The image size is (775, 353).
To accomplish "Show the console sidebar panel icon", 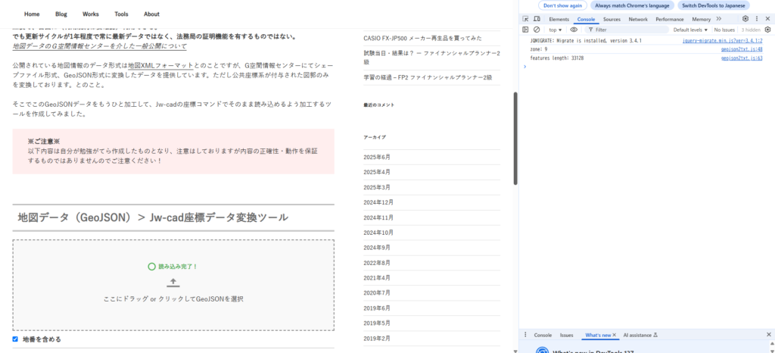I will pyautogui.click(x=525, y=30).
